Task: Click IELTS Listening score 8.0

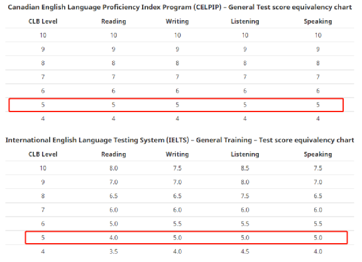Action: 245,182
